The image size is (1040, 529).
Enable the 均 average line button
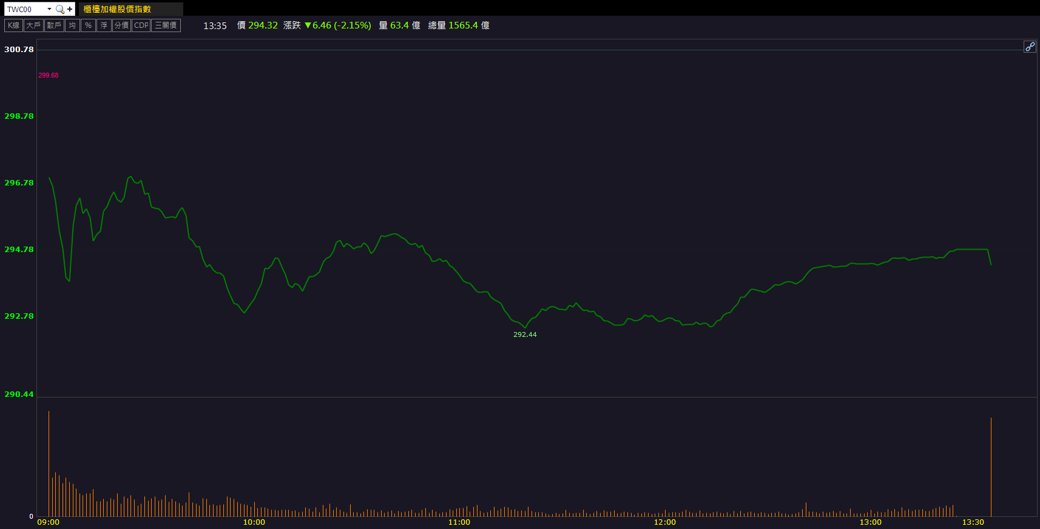click(72, 25)
